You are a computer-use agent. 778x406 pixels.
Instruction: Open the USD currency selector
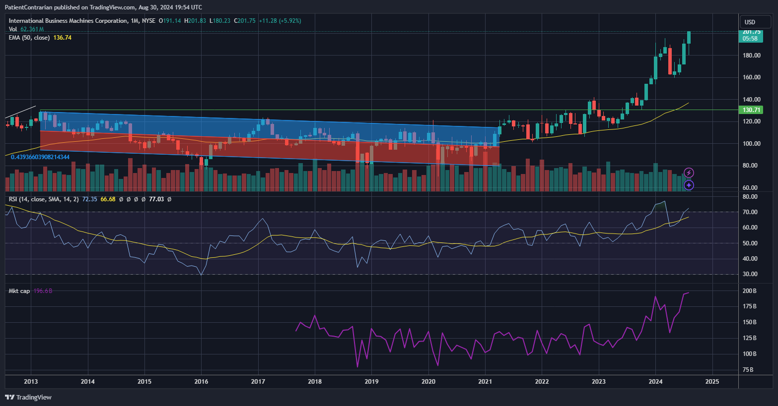point(755,22)
